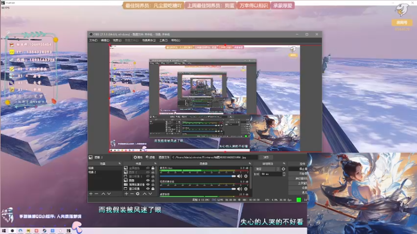
Task: Open source properties gear in OBS toolbar
Action: [138, 158]
